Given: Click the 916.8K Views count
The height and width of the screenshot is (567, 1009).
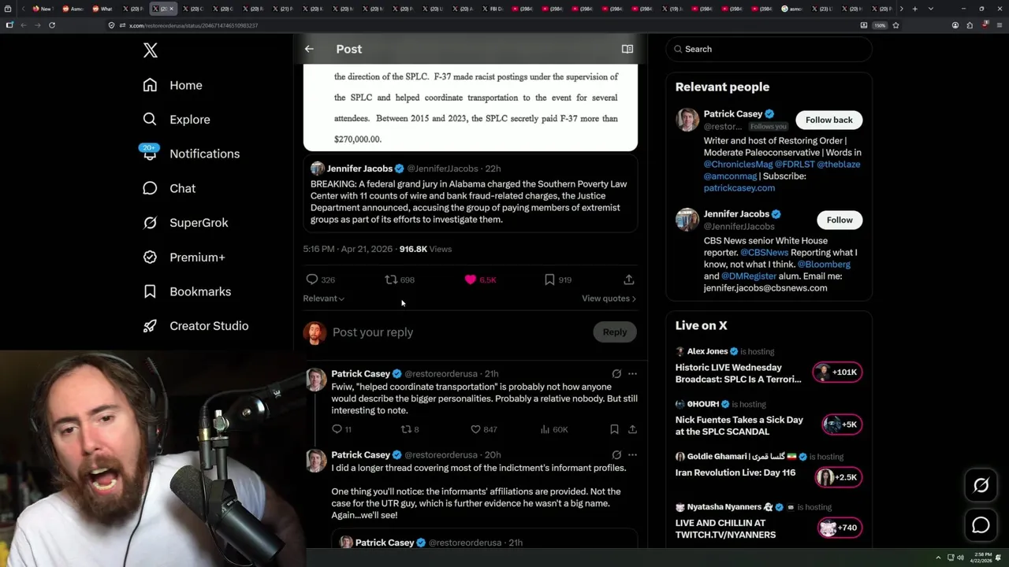Looking at the screenshot, I should (x=426, y=249).
